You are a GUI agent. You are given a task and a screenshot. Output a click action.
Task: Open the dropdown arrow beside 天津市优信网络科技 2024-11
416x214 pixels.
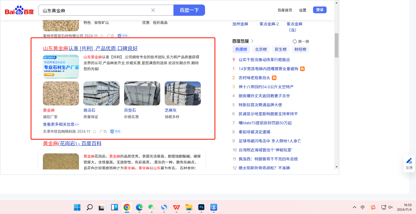pos(94,132)
